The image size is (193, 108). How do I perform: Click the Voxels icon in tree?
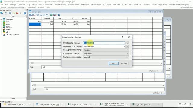[x=4, y=29]
